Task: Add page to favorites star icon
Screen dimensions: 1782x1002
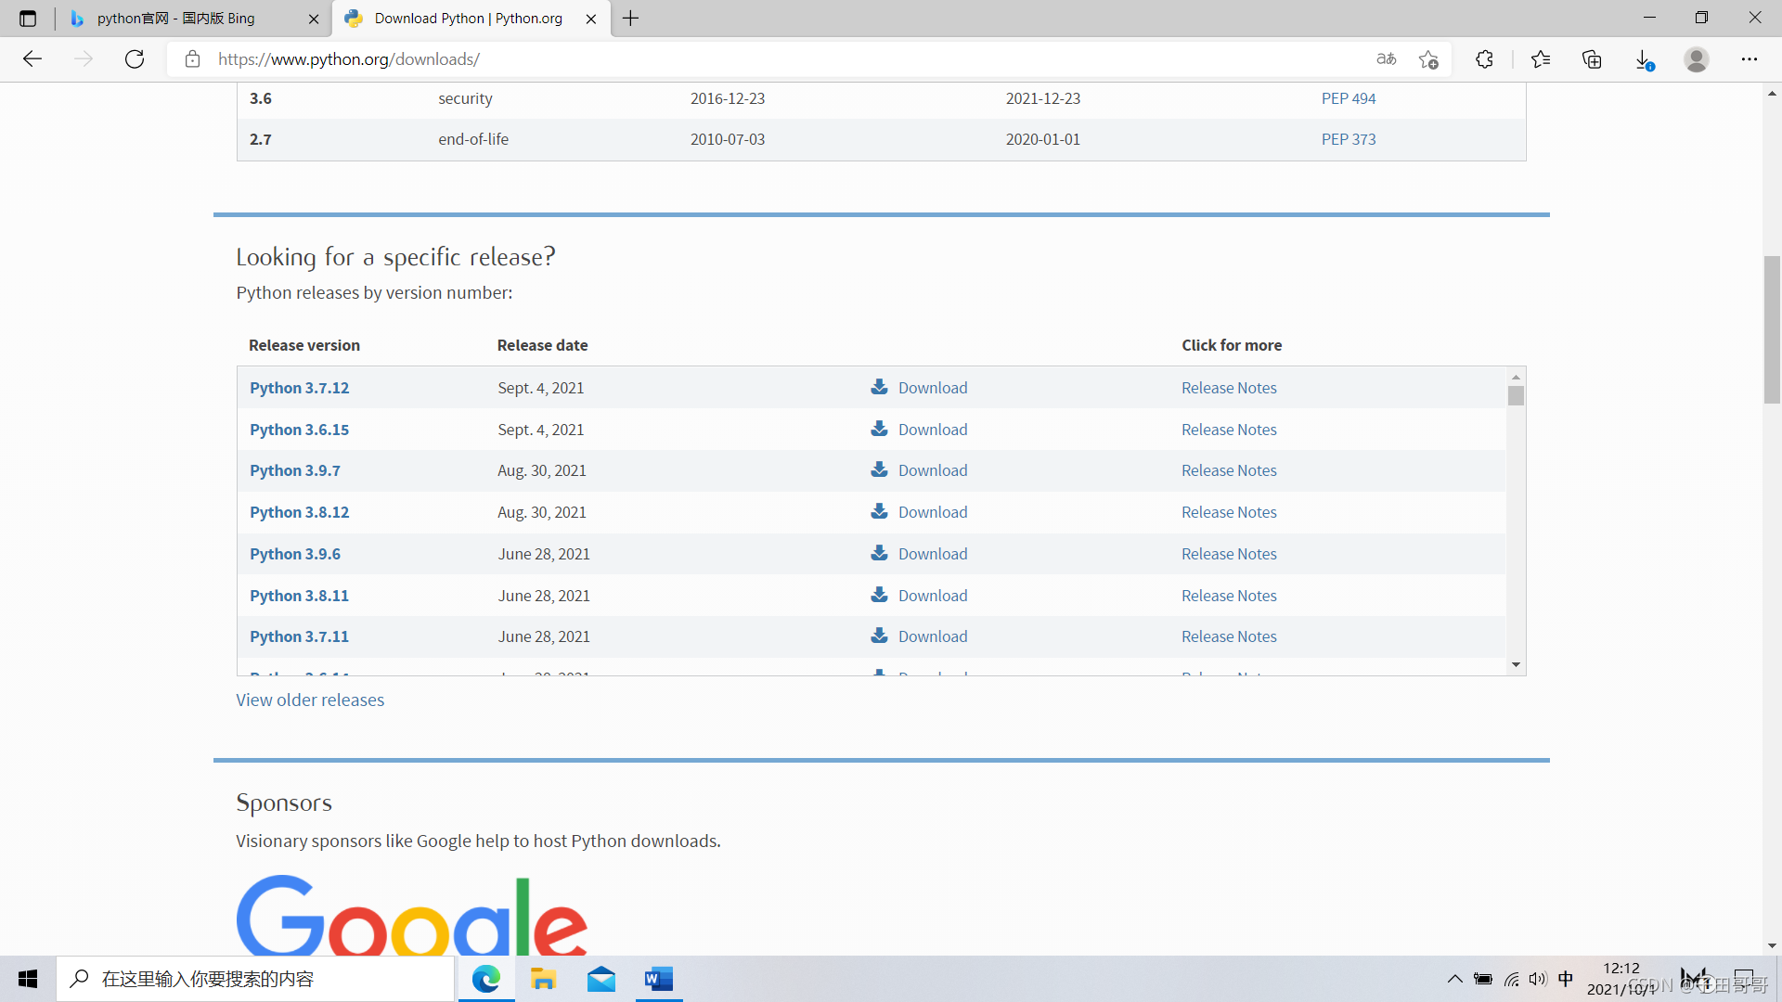Action: [x=1428, y=59]
